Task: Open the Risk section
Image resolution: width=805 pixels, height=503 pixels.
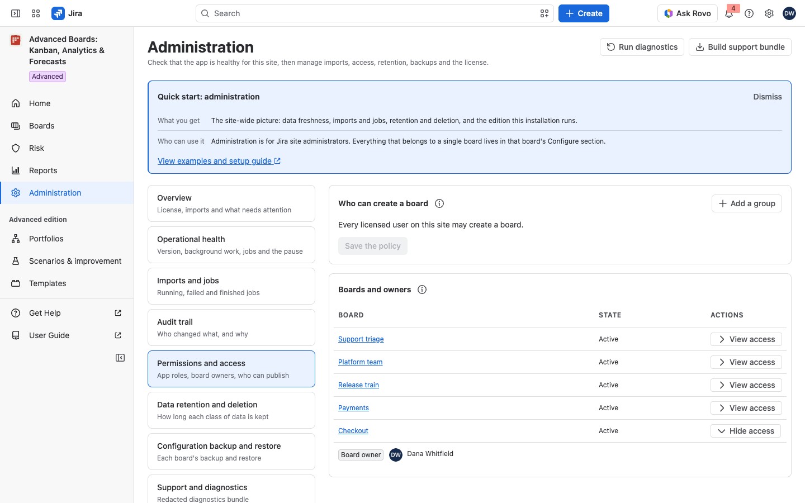Action: pos(67,148)
